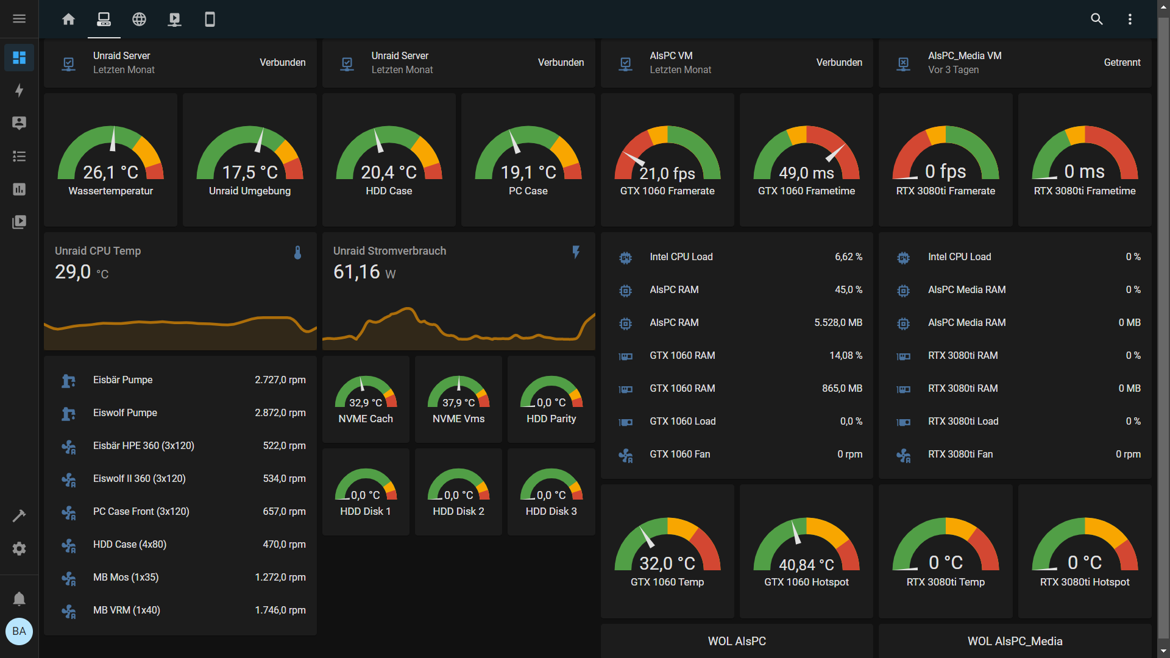This screenshot has width=1170, height=658.
Task: Switch to the smartphone tab
Action: 210,19
